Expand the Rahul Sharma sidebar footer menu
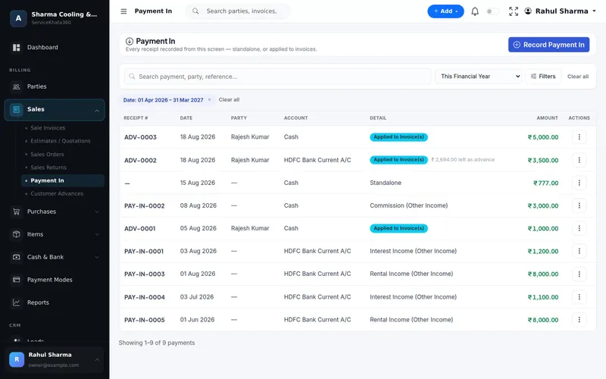606x379 pixels. point(97,359)
